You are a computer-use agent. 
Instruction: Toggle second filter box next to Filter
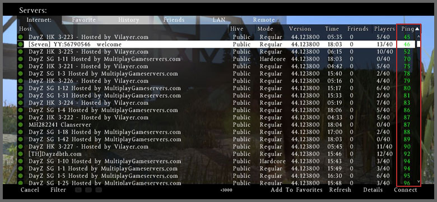pos(89,190)
